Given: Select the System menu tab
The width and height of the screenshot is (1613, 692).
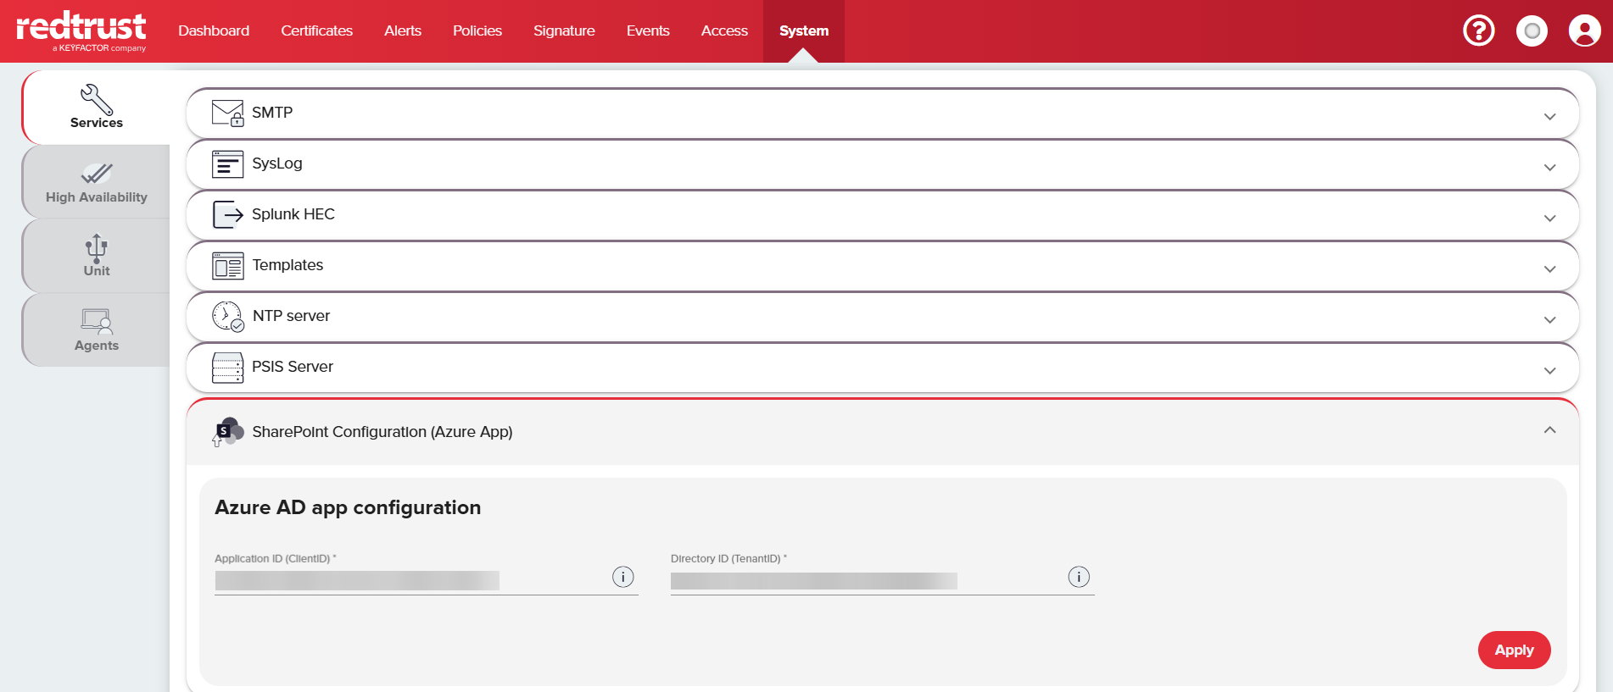Looking at the screenshot, I should [804, 30].
